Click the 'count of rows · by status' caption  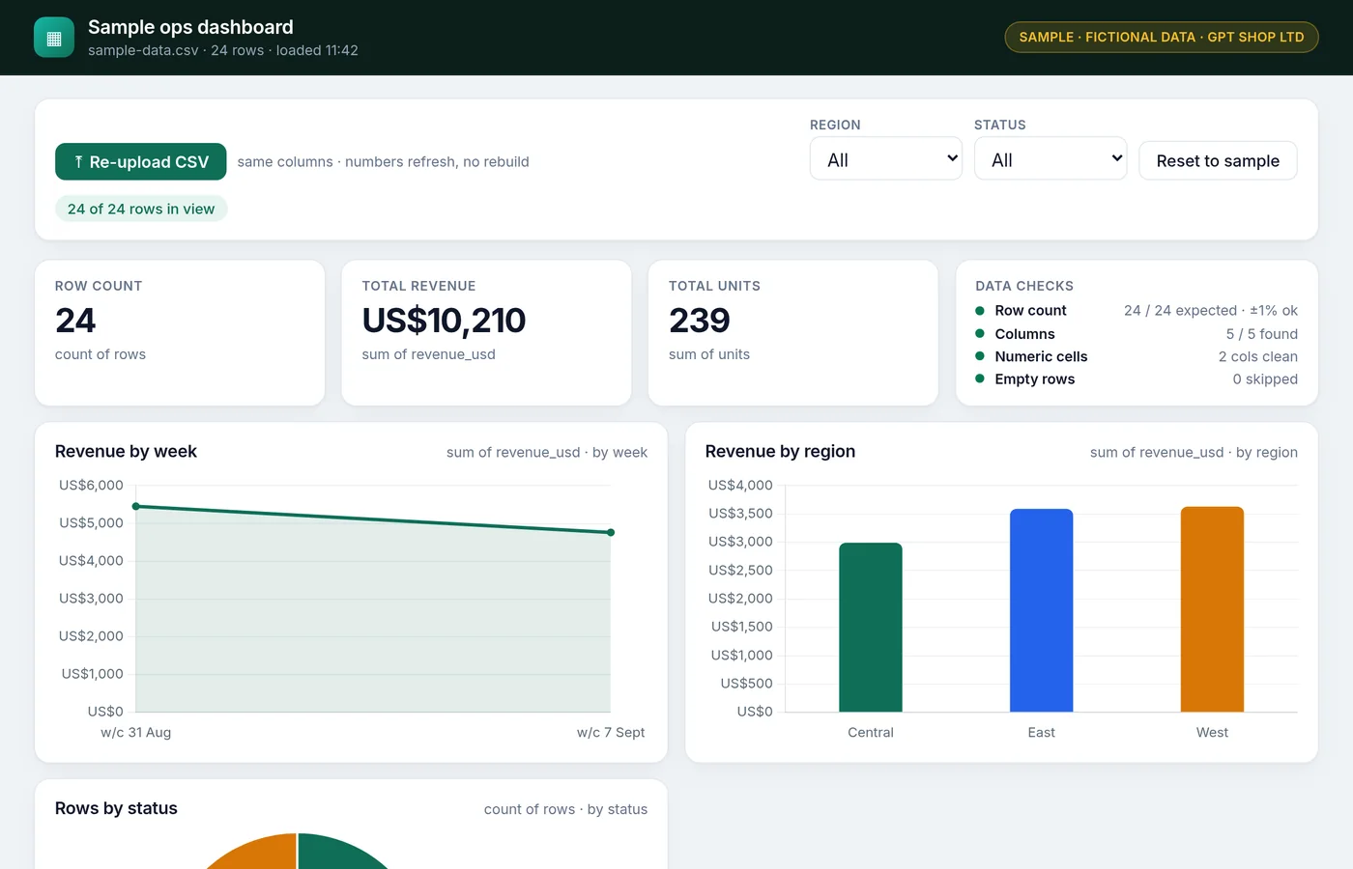[x=565, y=809]
